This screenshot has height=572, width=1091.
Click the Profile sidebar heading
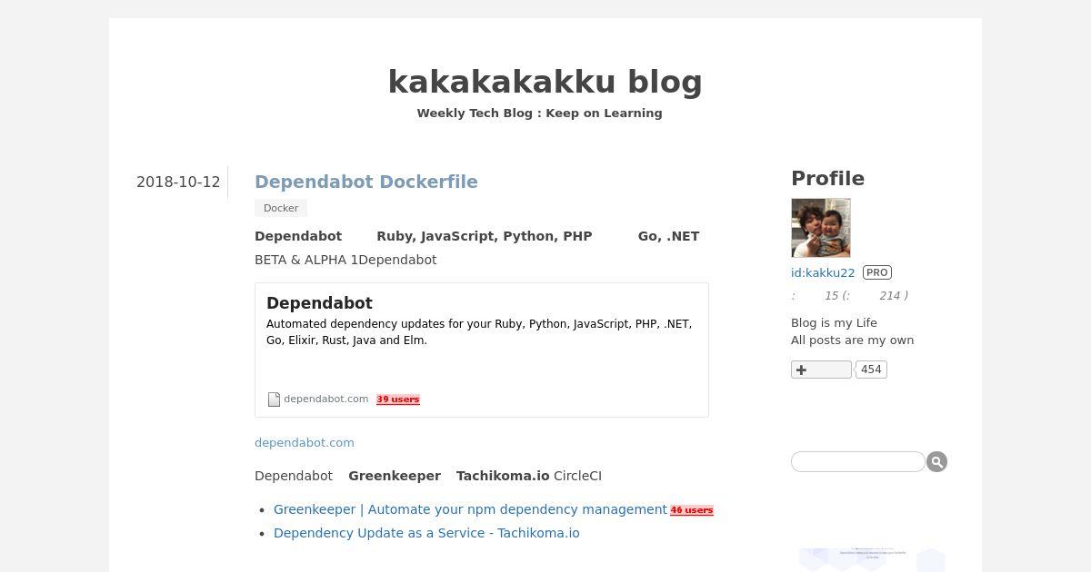click(x=827, y=179)
